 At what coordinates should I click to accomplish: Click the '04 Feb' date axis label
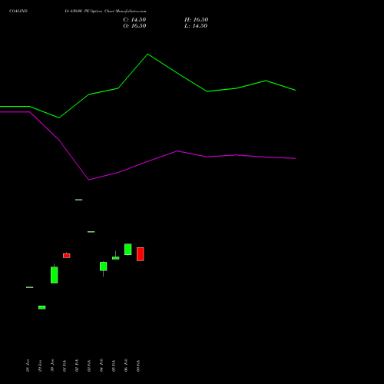101,366
